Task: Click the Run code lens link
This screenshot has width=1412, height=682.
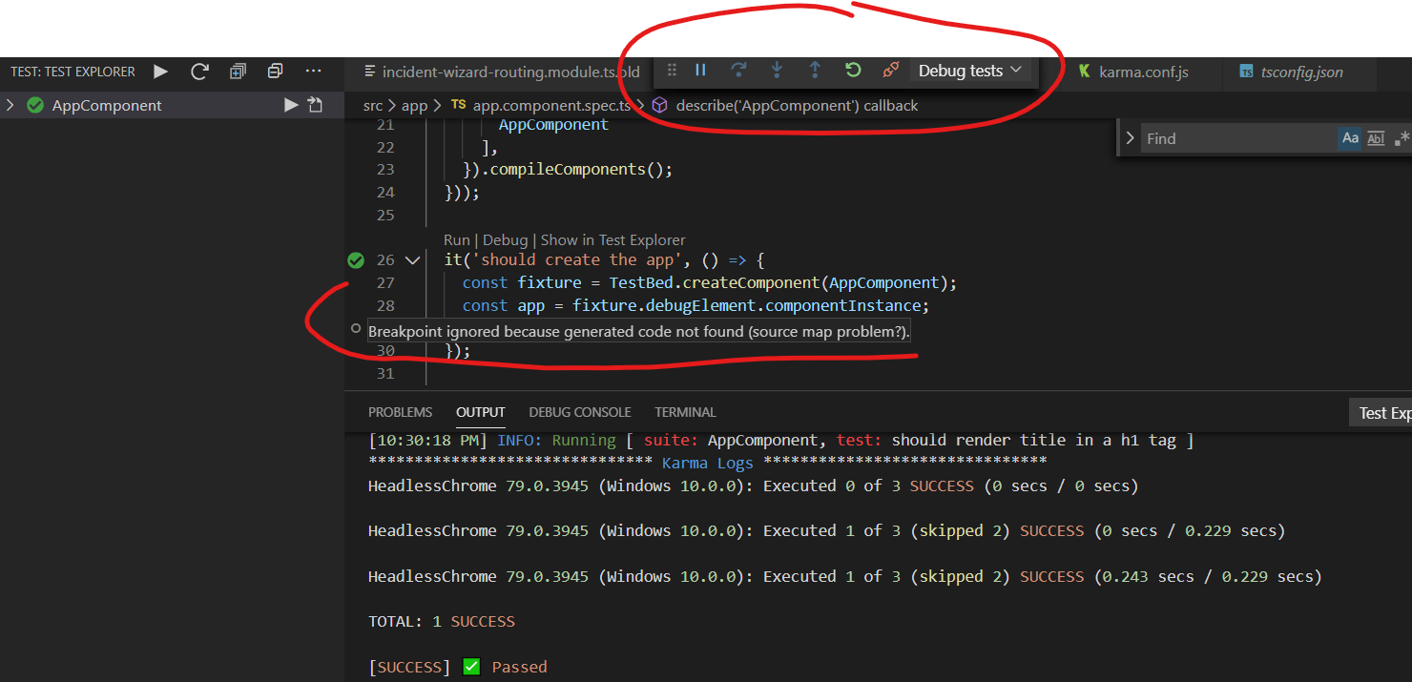Action: (457, 240)
